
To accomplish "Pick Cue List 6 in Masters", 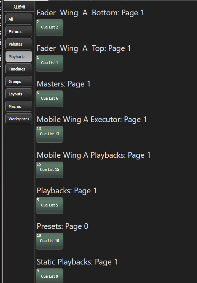I will (49, 99).
